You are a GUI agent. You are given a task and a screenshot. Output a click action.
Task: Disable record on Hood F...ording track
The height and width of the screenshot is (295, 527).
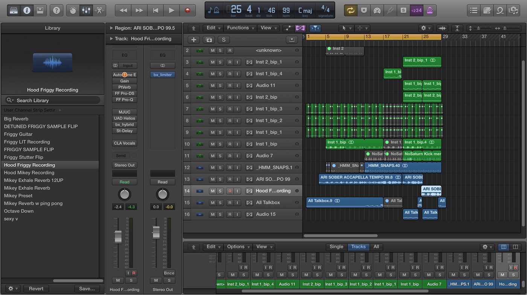(x=230, y=191)
